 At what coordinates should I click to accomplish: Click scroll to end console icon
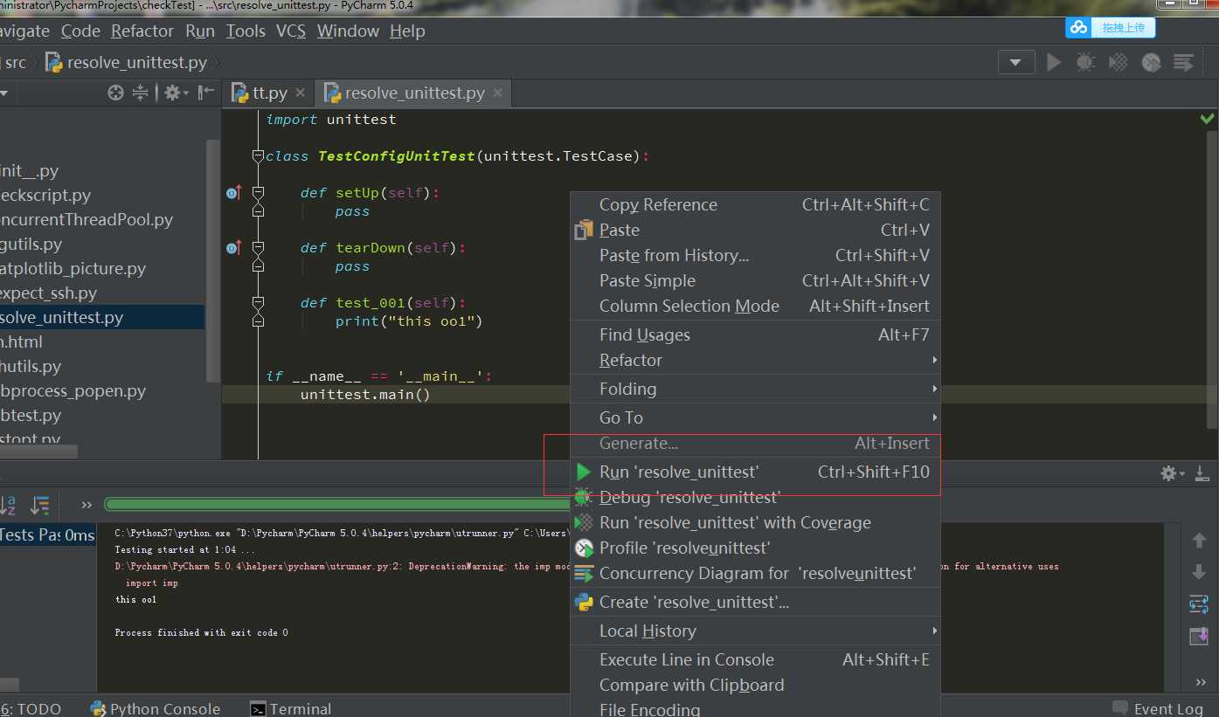tap(1199, 636)
